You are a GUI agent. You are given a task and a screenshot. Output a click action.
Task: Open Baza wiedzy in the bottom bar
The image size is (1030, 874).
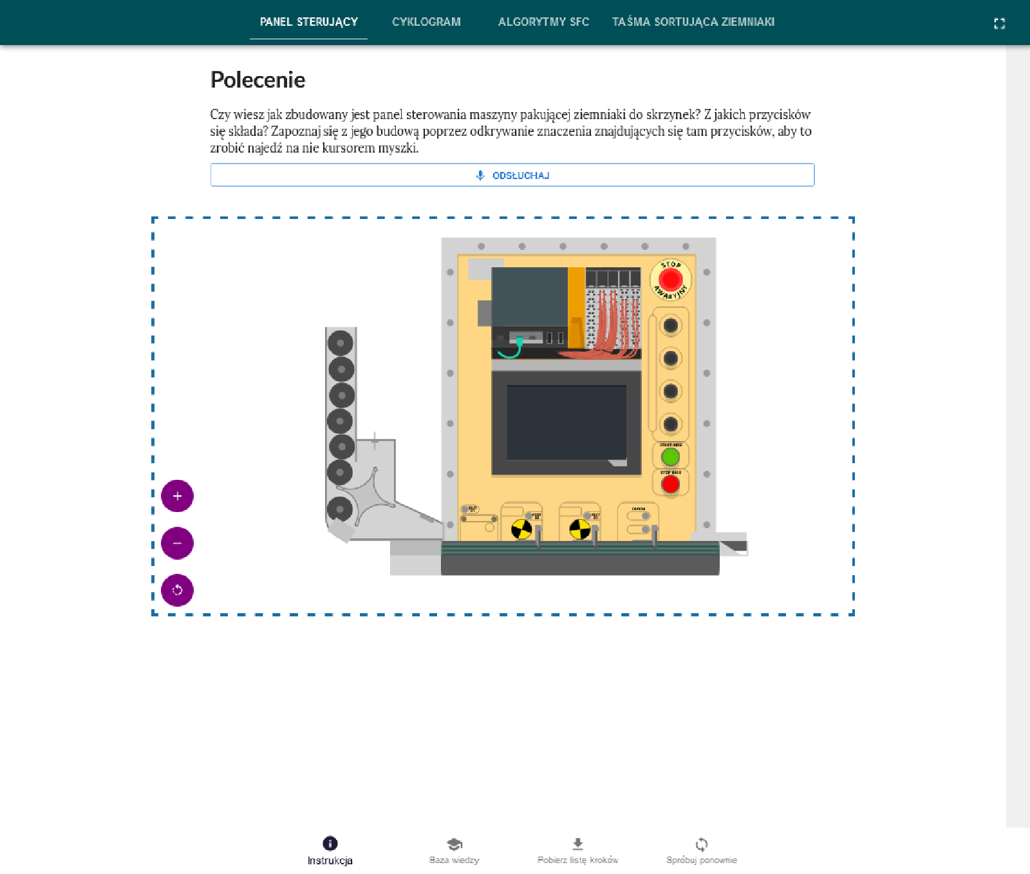coord(454,844)
